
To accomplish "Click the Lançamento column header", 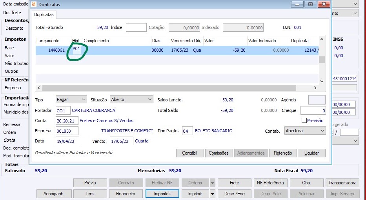I will point(53,41).
